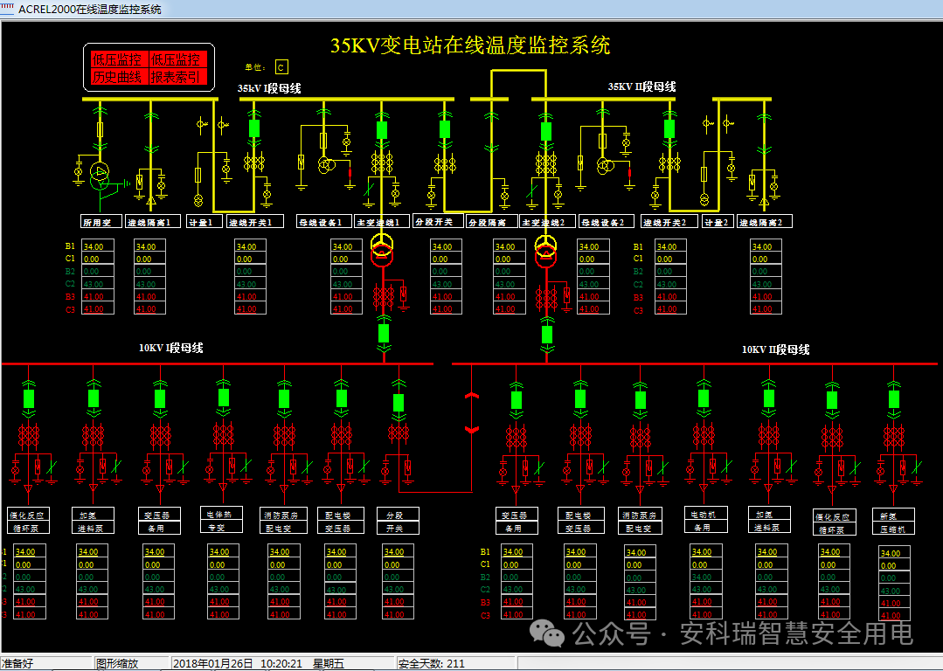943x671 pixels.
Task: Click the ACREL2000 application title icon
Action: [x=8, y=9]
